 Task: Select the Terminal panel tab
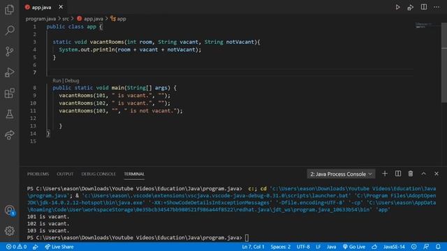[x=134, y=174]
